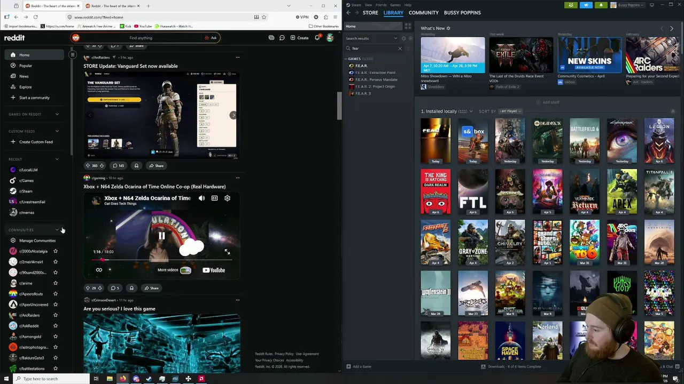Open options menu on r/gaming post

point(238,178)
